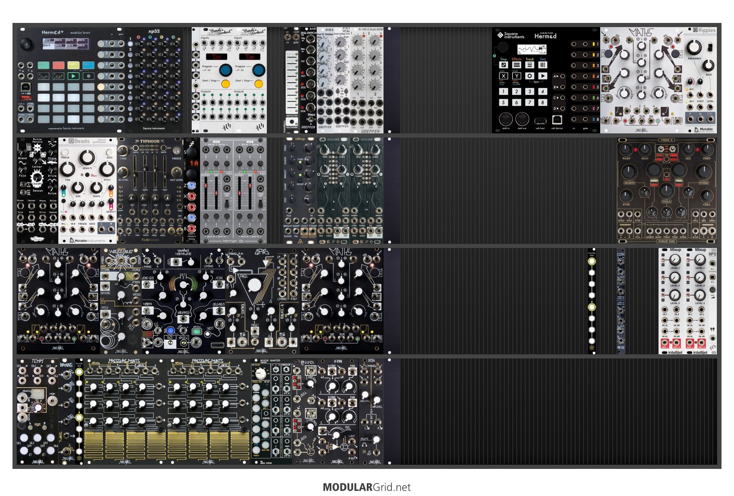Select the Brains module

pyautogui.click(x=67, y=411)
